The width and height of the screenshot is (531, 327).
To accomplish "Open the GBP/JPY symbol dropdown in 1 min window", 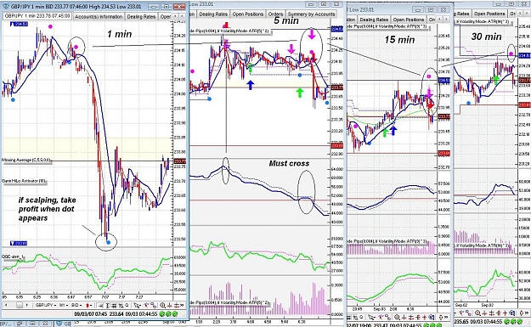I will click(46, 305).
